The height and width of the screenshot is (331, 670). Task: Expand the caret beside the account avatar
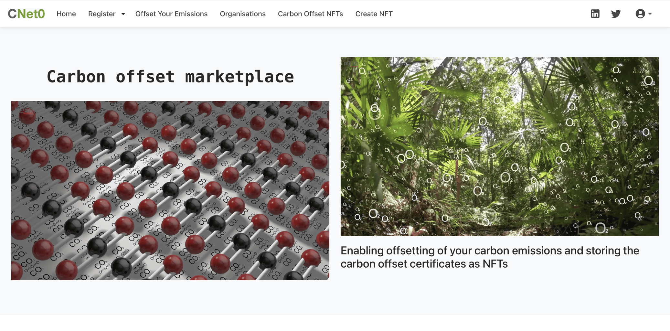click(x=650, y=14)
